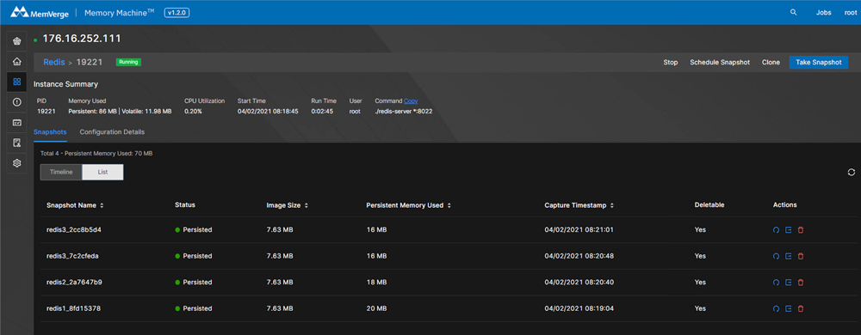Viewport: 861px width, 335px height.
Task: Open the document log icon in sidebar
Action: pos(17,143)
